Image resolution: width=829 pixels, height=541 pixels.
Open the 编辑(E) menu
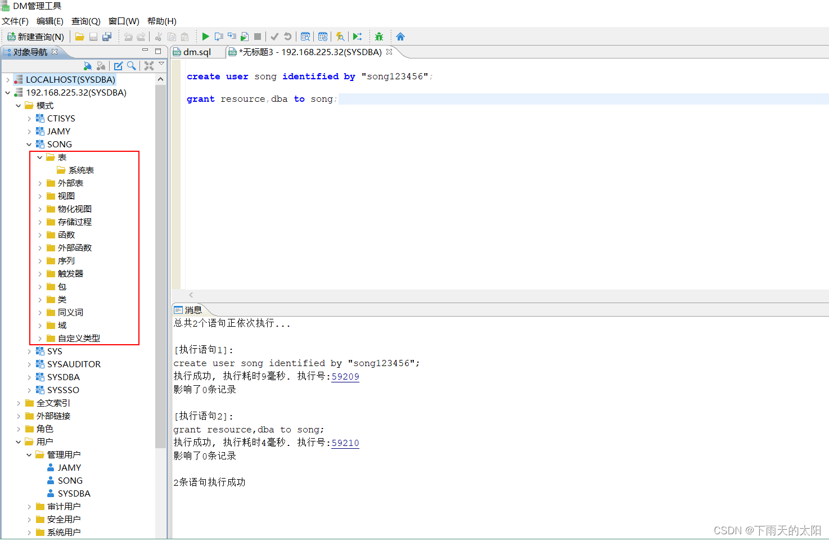coord(50,21)
